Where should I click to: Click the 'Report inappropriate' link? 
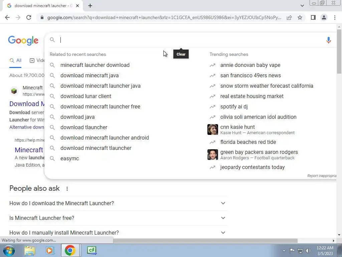(x=322, y=176)
